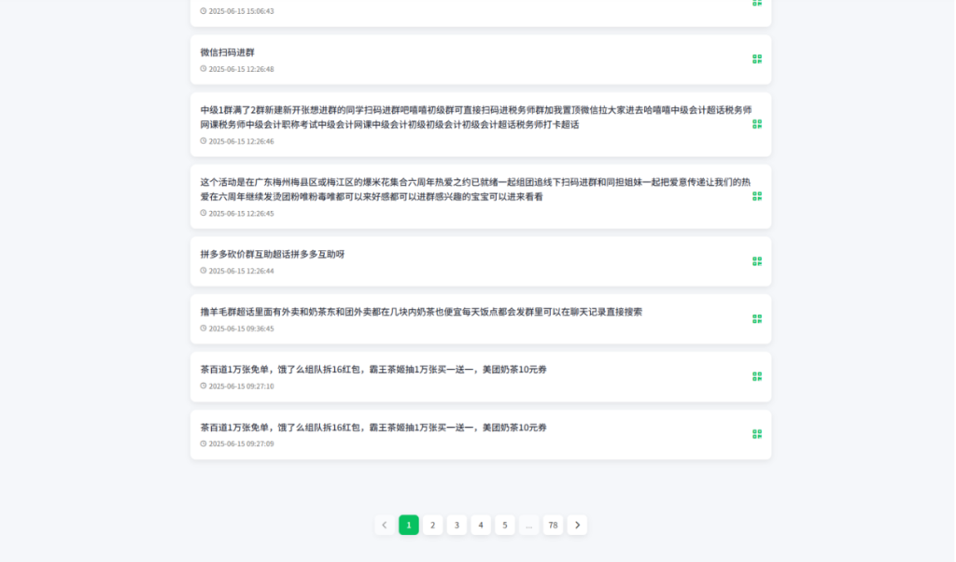The width and height of the screenshot is (956, 562).
Task: Open QR code of 09:27:10 茶百道 post
Action: 757,376
